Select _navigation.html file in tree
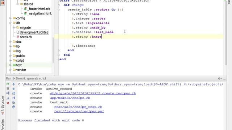 coord(40,14)
